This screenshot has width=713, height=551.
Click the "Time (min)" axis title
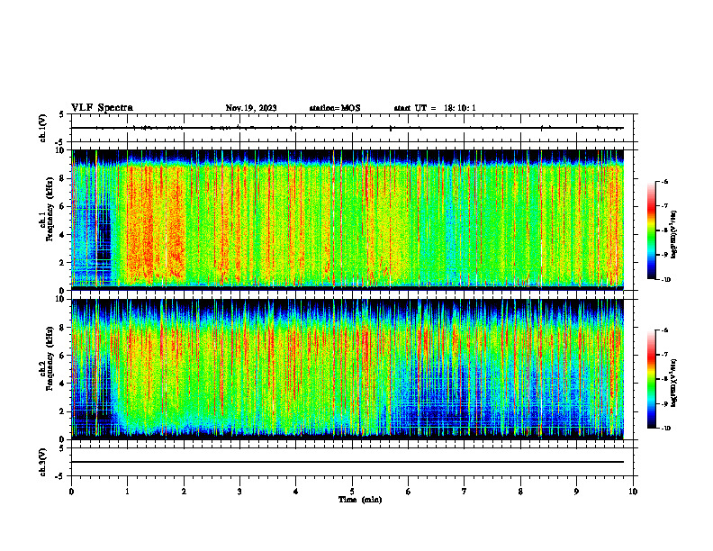click(360, 500)
